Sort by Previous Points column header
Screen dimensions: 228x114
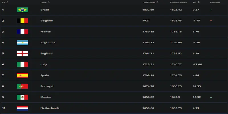[x=179, y=2]
